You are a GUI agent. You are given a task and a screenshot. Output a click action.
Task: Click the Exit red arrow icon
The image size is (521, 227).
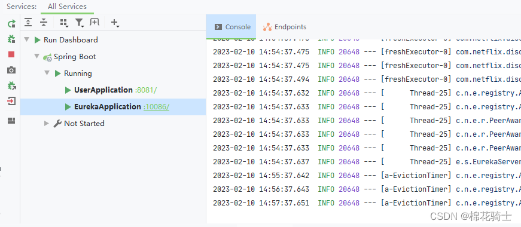pyautogui.click(x=11, y=101)
